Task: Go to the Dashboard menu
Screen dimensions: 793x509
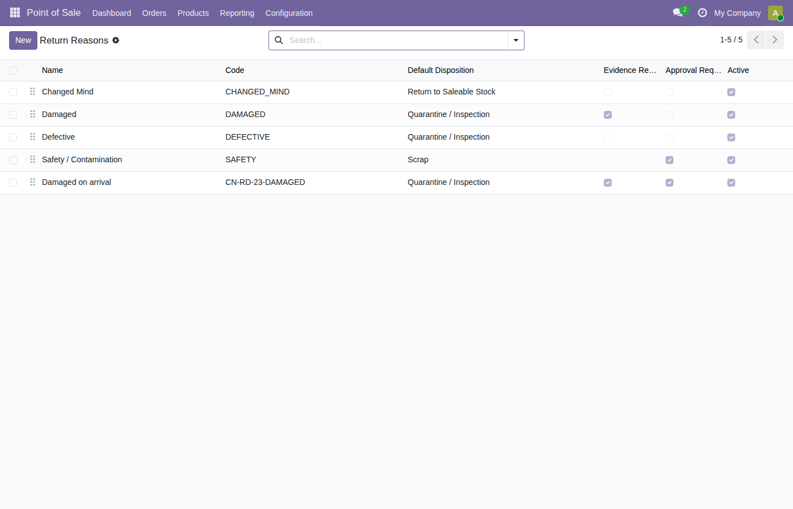Action: pos(112,13)
